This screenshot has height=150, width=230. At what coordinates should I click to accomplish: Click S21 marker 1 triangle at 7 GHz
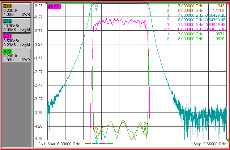tap(96, 25)
